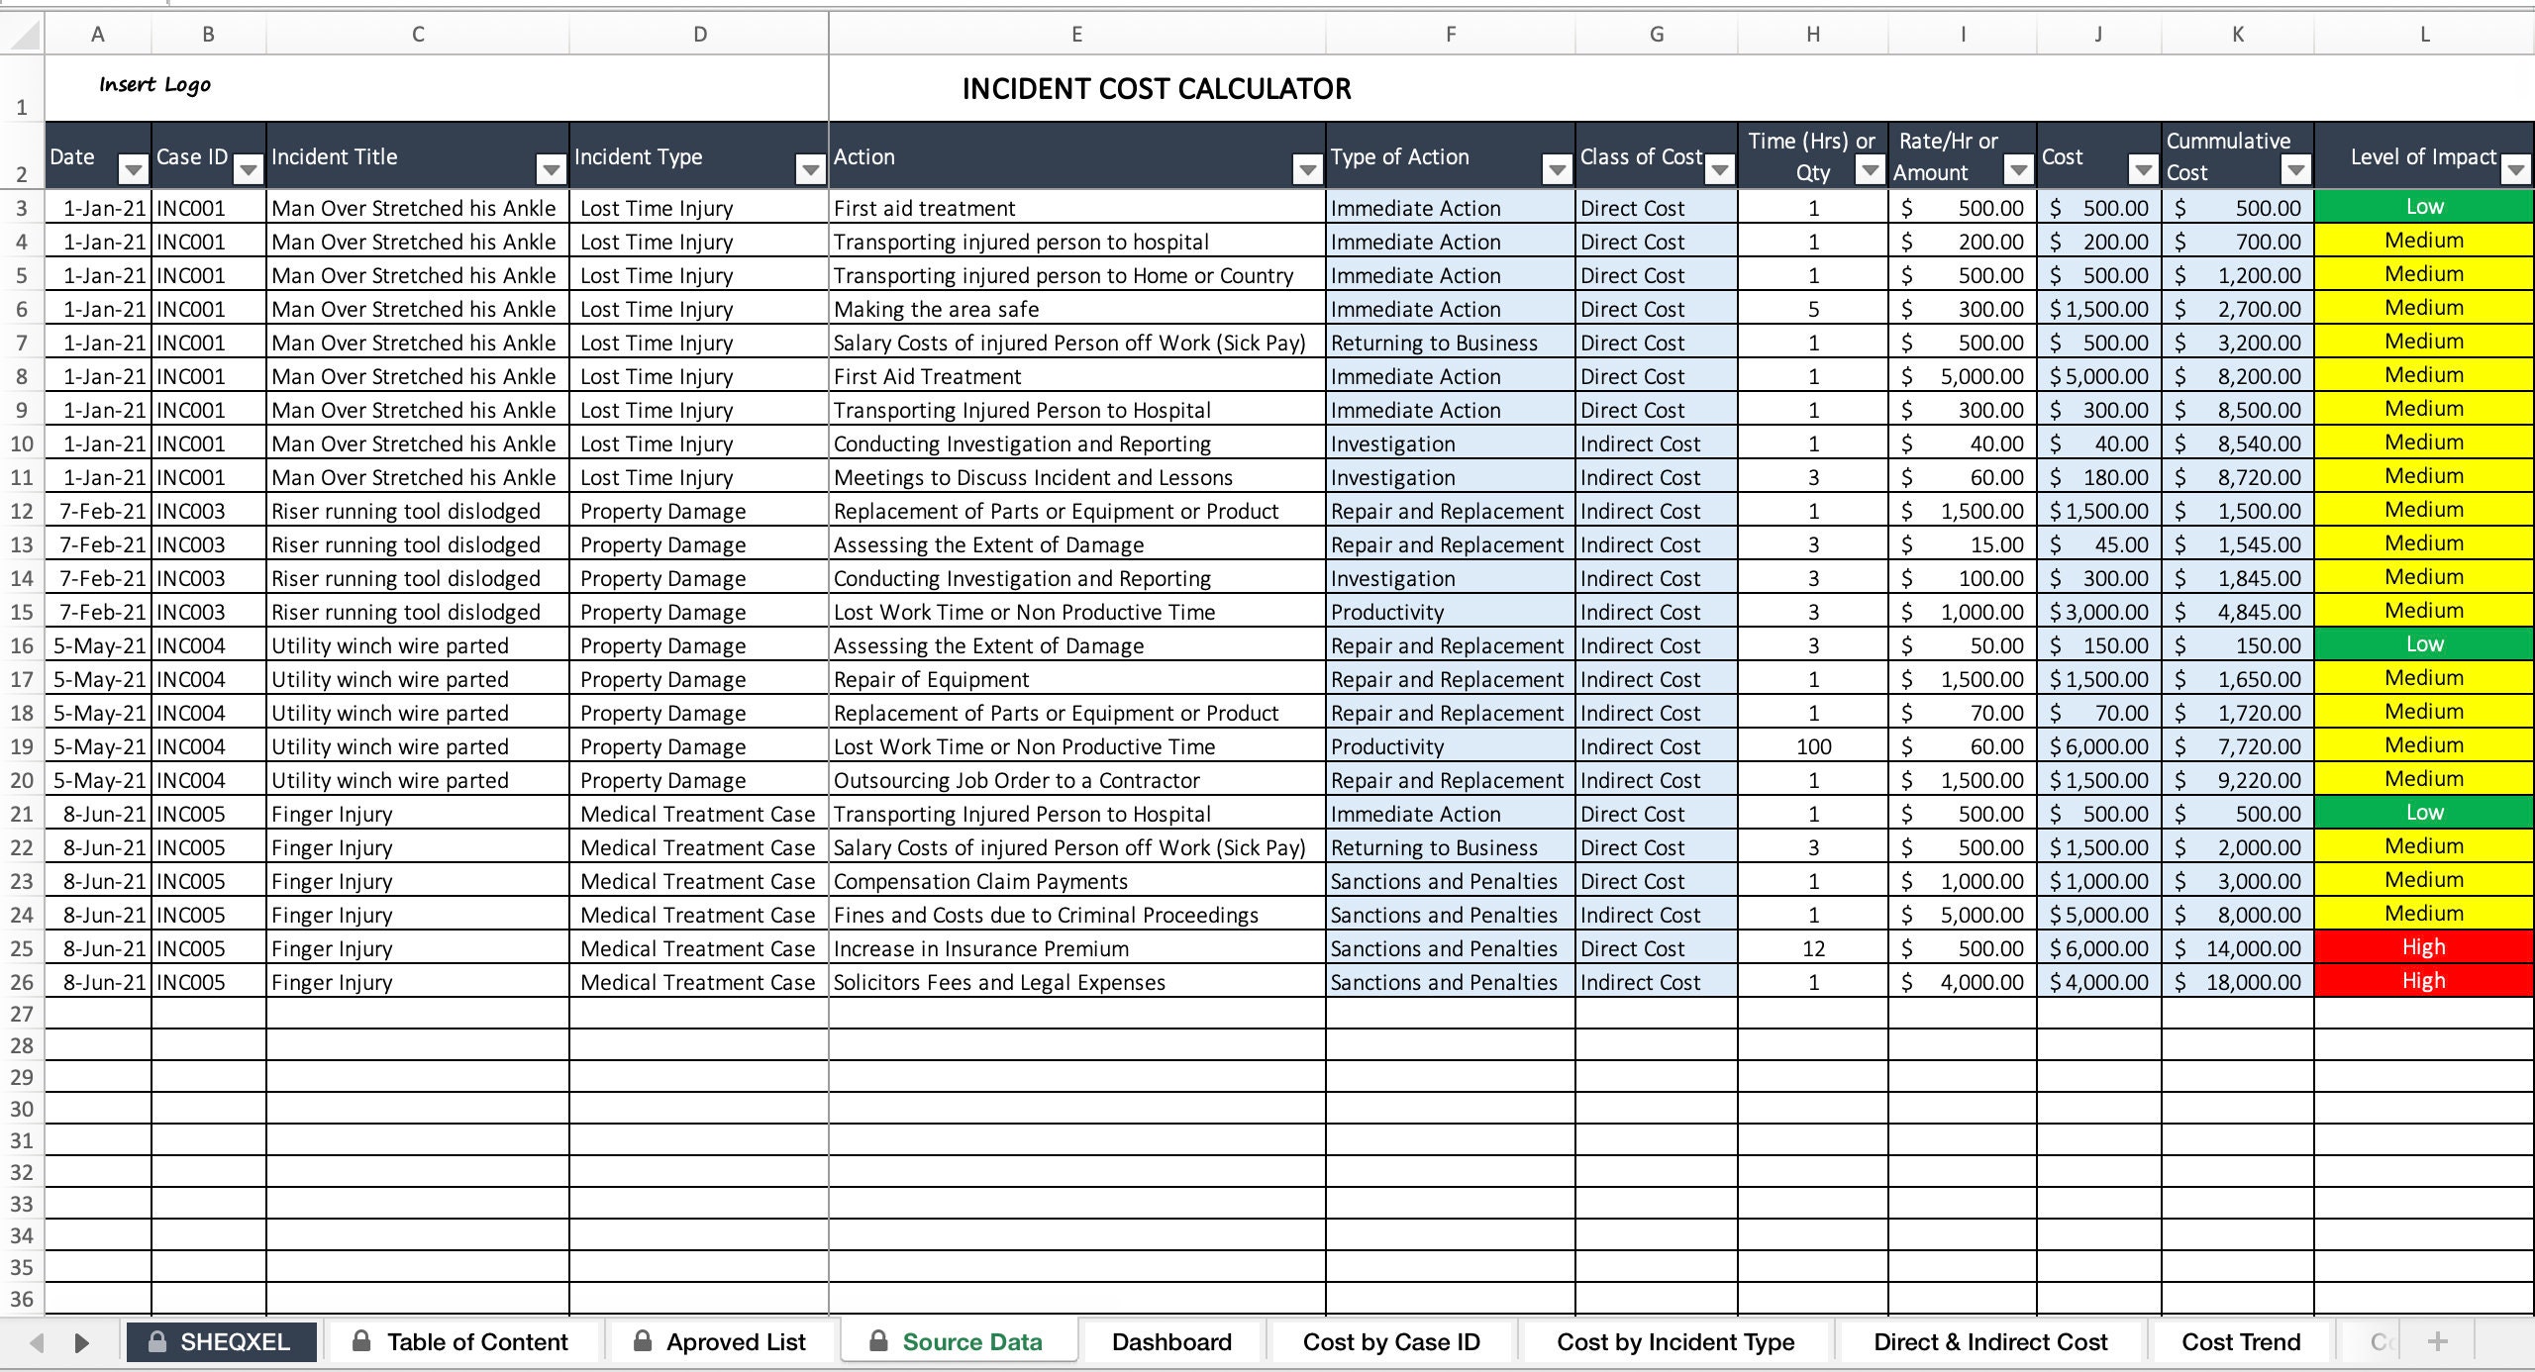The height and width of the screenshot is (1372, 2535).
Task: Click the lock icon on Source Data tab
Action: pyautogui.click(x=879, y=1342)
